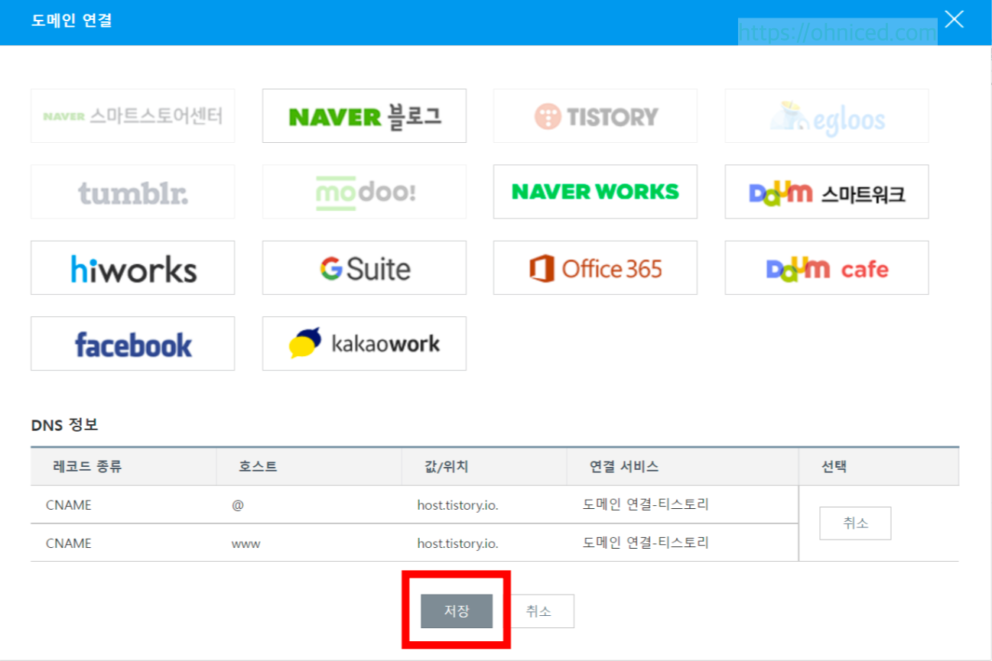The image size is (992, 661).
Task: Choose the modoo! service tile
Action: tap(364, 192)
